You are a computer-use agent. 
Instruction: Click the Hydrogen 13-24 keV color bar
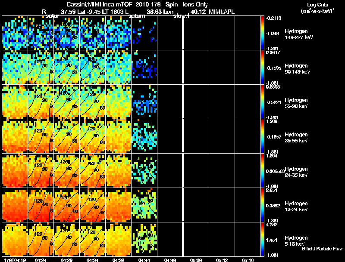pyautogui.click(x=263, y=205)
